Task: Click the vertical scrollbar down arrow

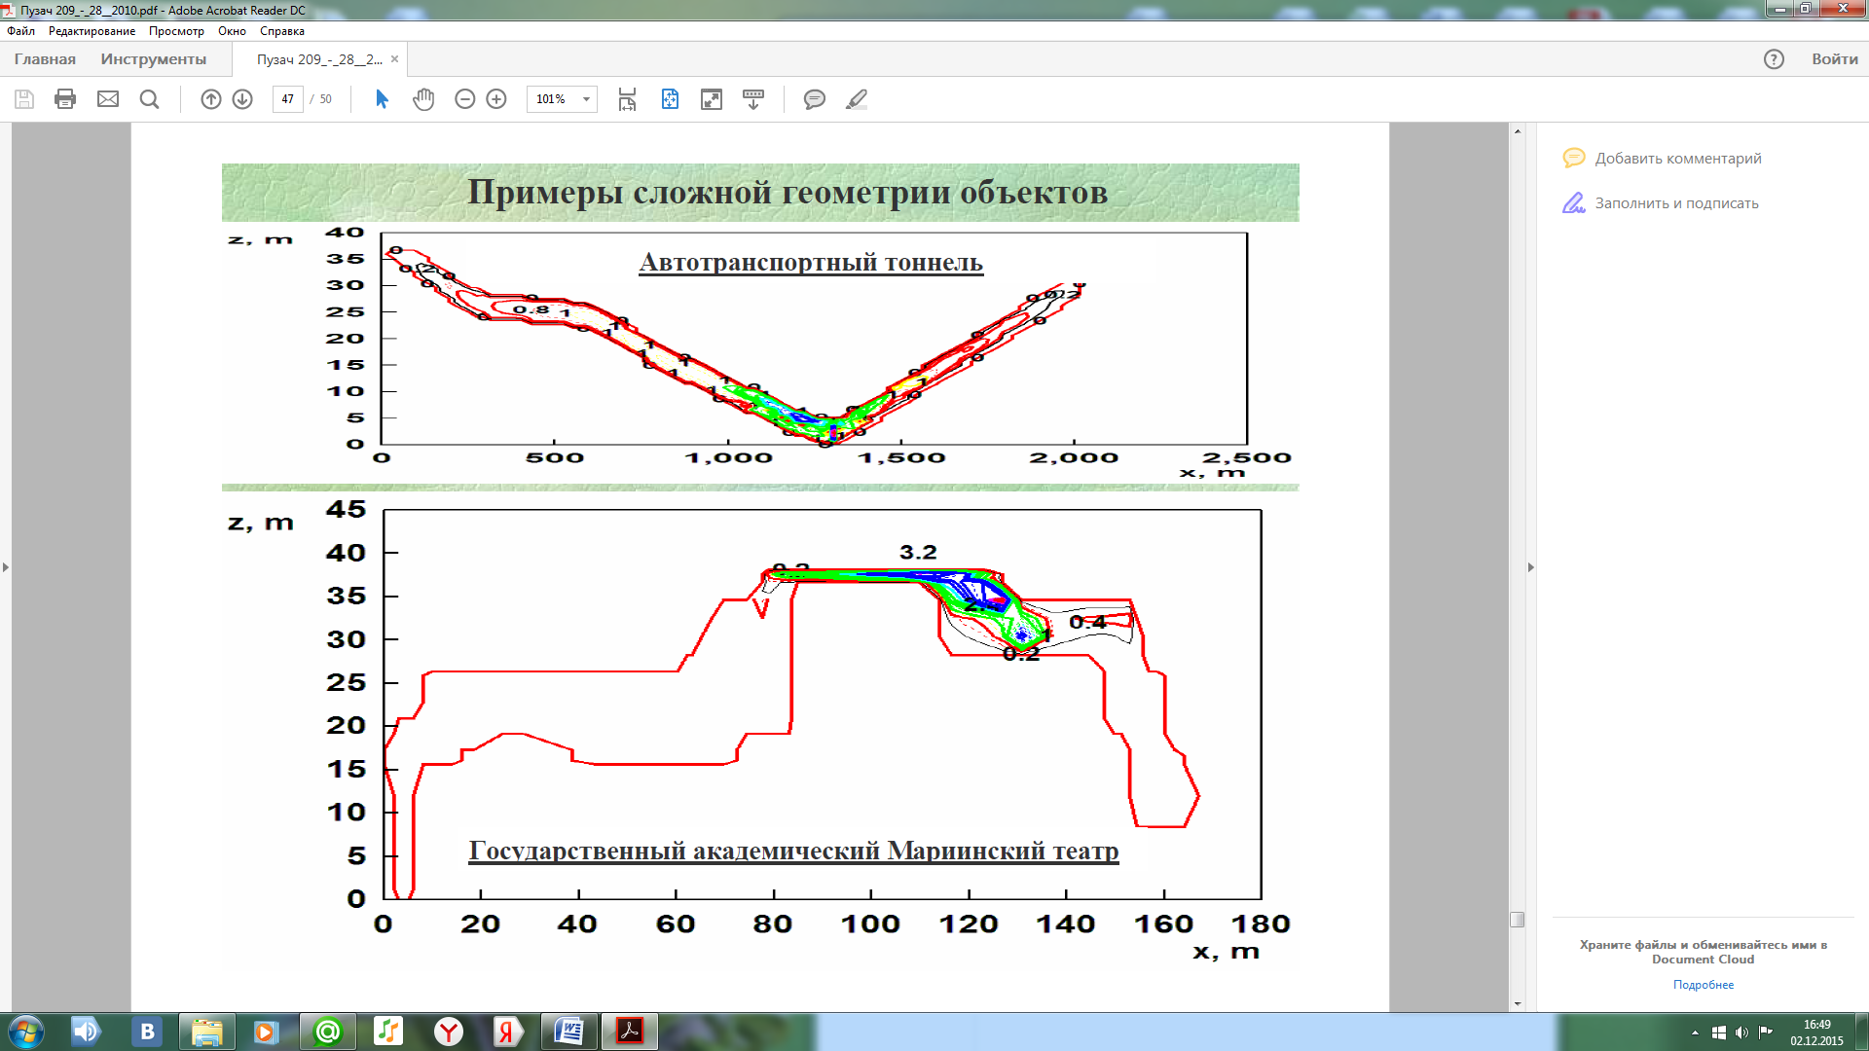Action: pyautogui.click(x=1517, y=1003)
